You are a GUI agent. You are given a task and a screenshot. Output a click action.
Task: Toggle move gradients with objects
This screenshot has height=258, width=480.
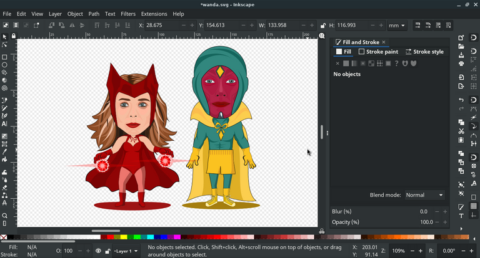(x=438, y=26)
